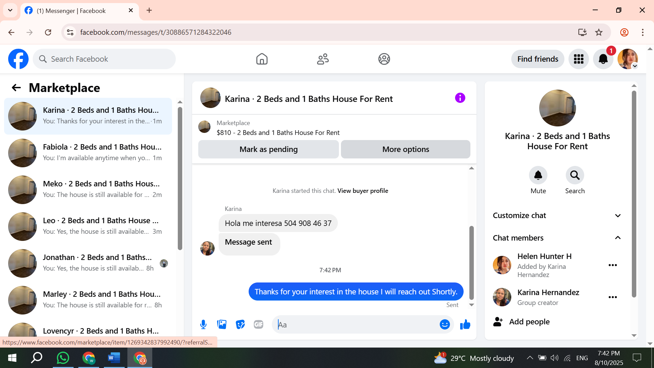This screenshot has height=368, width=654.
Task: Click the voice clip microphone icon
Action: pyautogui.click(x=203, y=324)
